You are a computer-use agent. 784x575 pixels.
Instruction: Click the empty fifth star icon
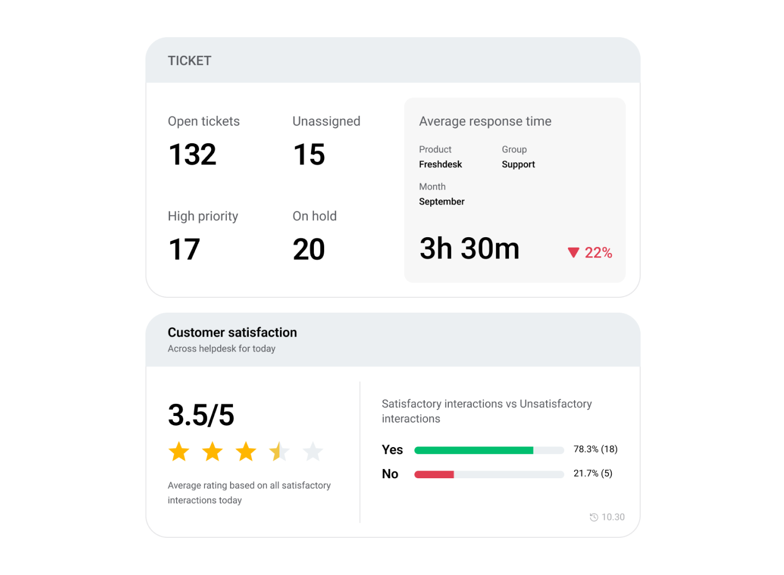(x=313, y=451)
